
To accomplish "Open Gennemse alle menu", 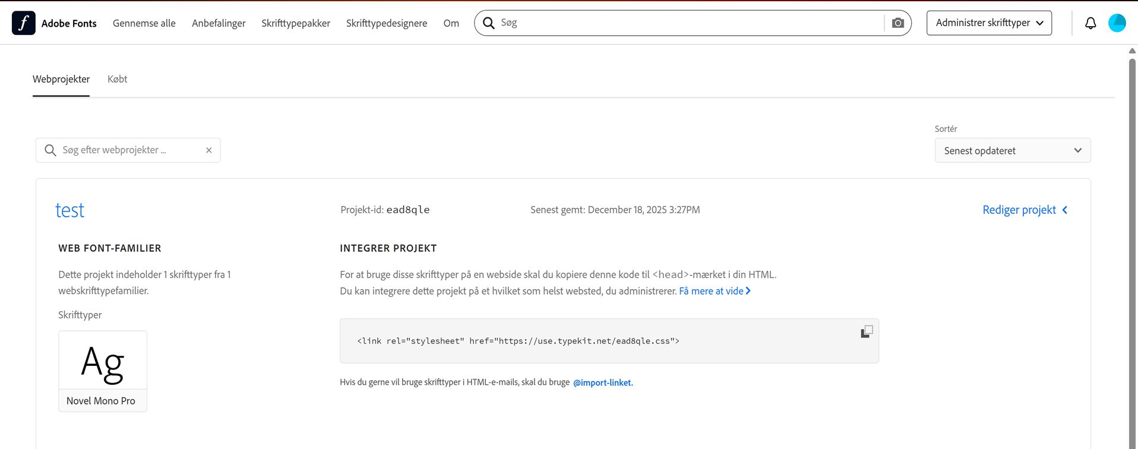I will click(x=144, y=23).
